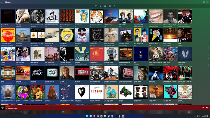Open The Virgin Suicides album cover
This screenshot has height=118, width=210.
[x=96, y=16]
